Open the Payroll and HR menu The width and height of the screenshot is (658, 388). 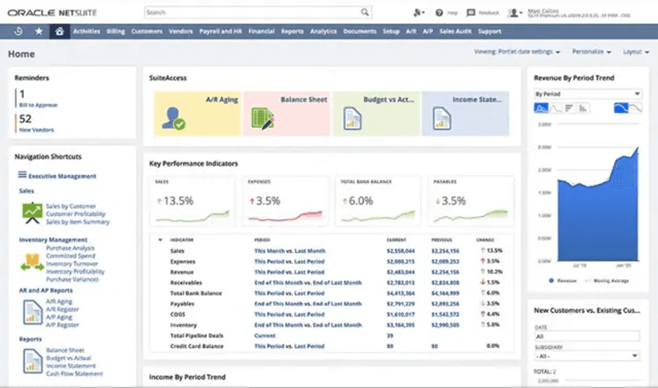(x=220, y=32)
